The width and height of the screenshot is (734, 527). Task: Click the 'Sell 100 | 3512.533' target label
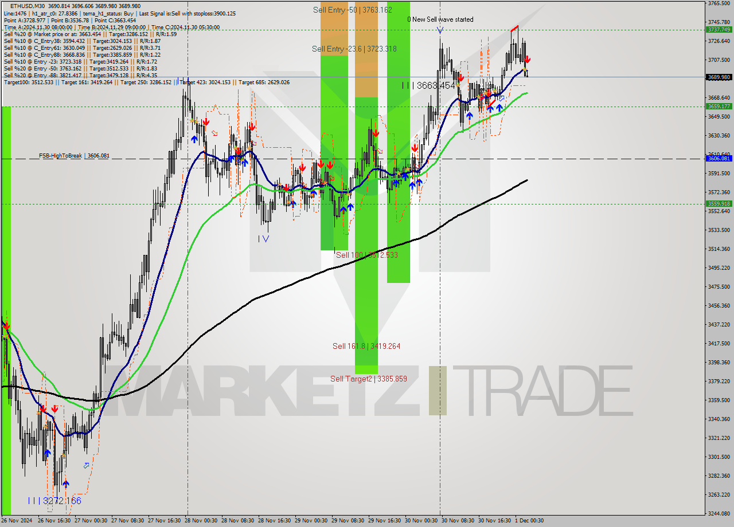(x=367, y=255)
